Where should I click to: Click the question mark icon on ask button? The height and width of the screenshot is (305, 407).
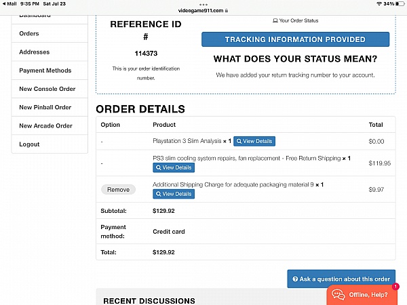pos(295,279)
